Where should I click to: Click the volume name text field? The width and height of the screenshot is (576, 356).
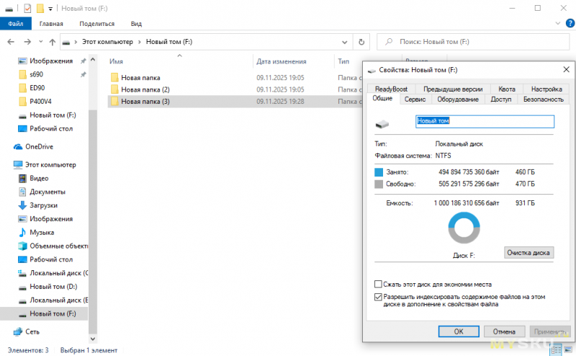coord(484,122)
